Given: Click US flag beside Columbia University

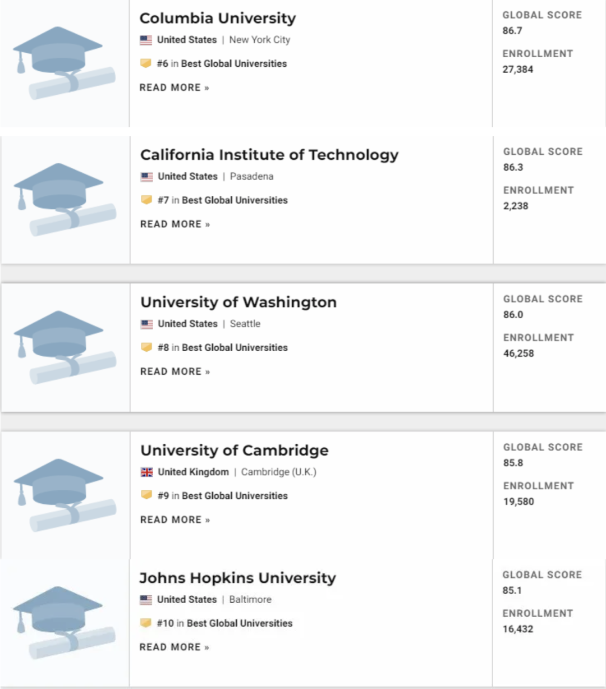Looking at the screenshot, I should (146, 40).
